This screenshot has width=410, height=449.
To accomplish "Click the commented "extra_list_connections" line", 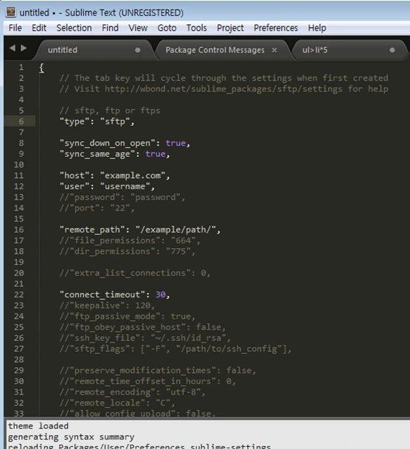I will 135,273.
